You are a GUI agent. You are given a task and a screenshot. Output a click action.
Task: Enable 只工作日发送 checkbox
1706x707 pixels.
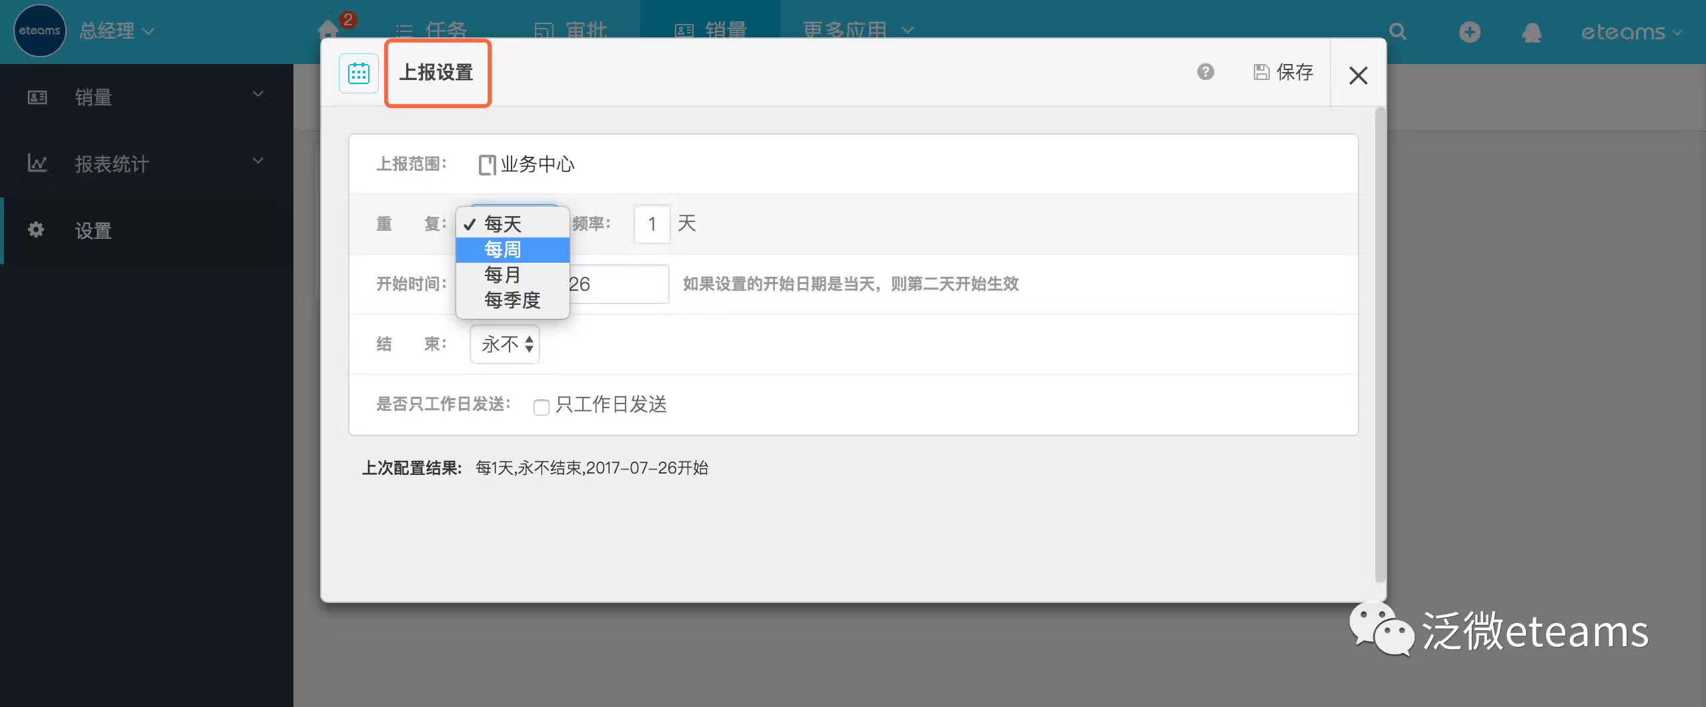[541, 406]
